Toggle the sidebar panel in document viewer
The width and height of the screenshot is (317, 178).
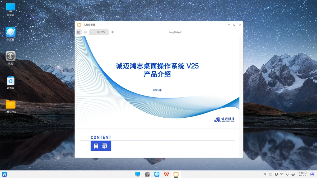[x=79, y=32]
